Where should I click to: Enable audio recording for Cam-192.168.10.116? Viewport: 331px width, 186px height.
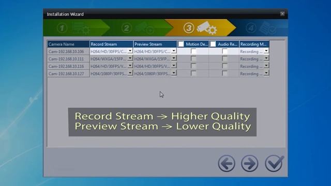[x=224, y=66]
